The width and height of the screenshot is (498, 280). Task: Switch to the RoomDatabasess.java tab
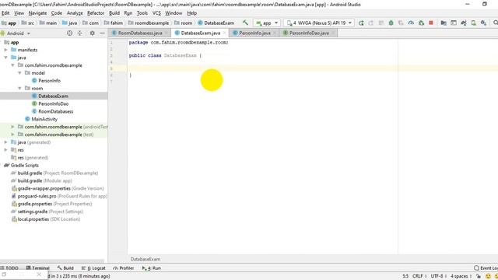tap(140, 33)
